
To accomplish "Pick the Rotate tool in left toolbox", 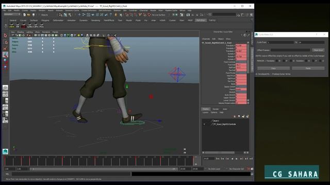I will point(6,61).
